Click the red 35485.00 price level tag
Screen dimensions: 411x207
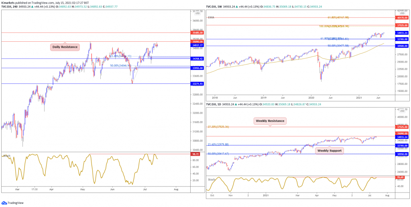[x=197, y=33]
